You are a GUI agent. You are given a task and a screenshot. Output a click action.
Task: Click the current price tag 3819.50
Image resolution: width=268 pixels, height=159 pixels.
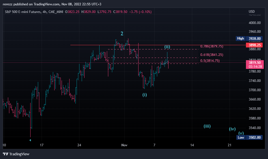[255, 64]
